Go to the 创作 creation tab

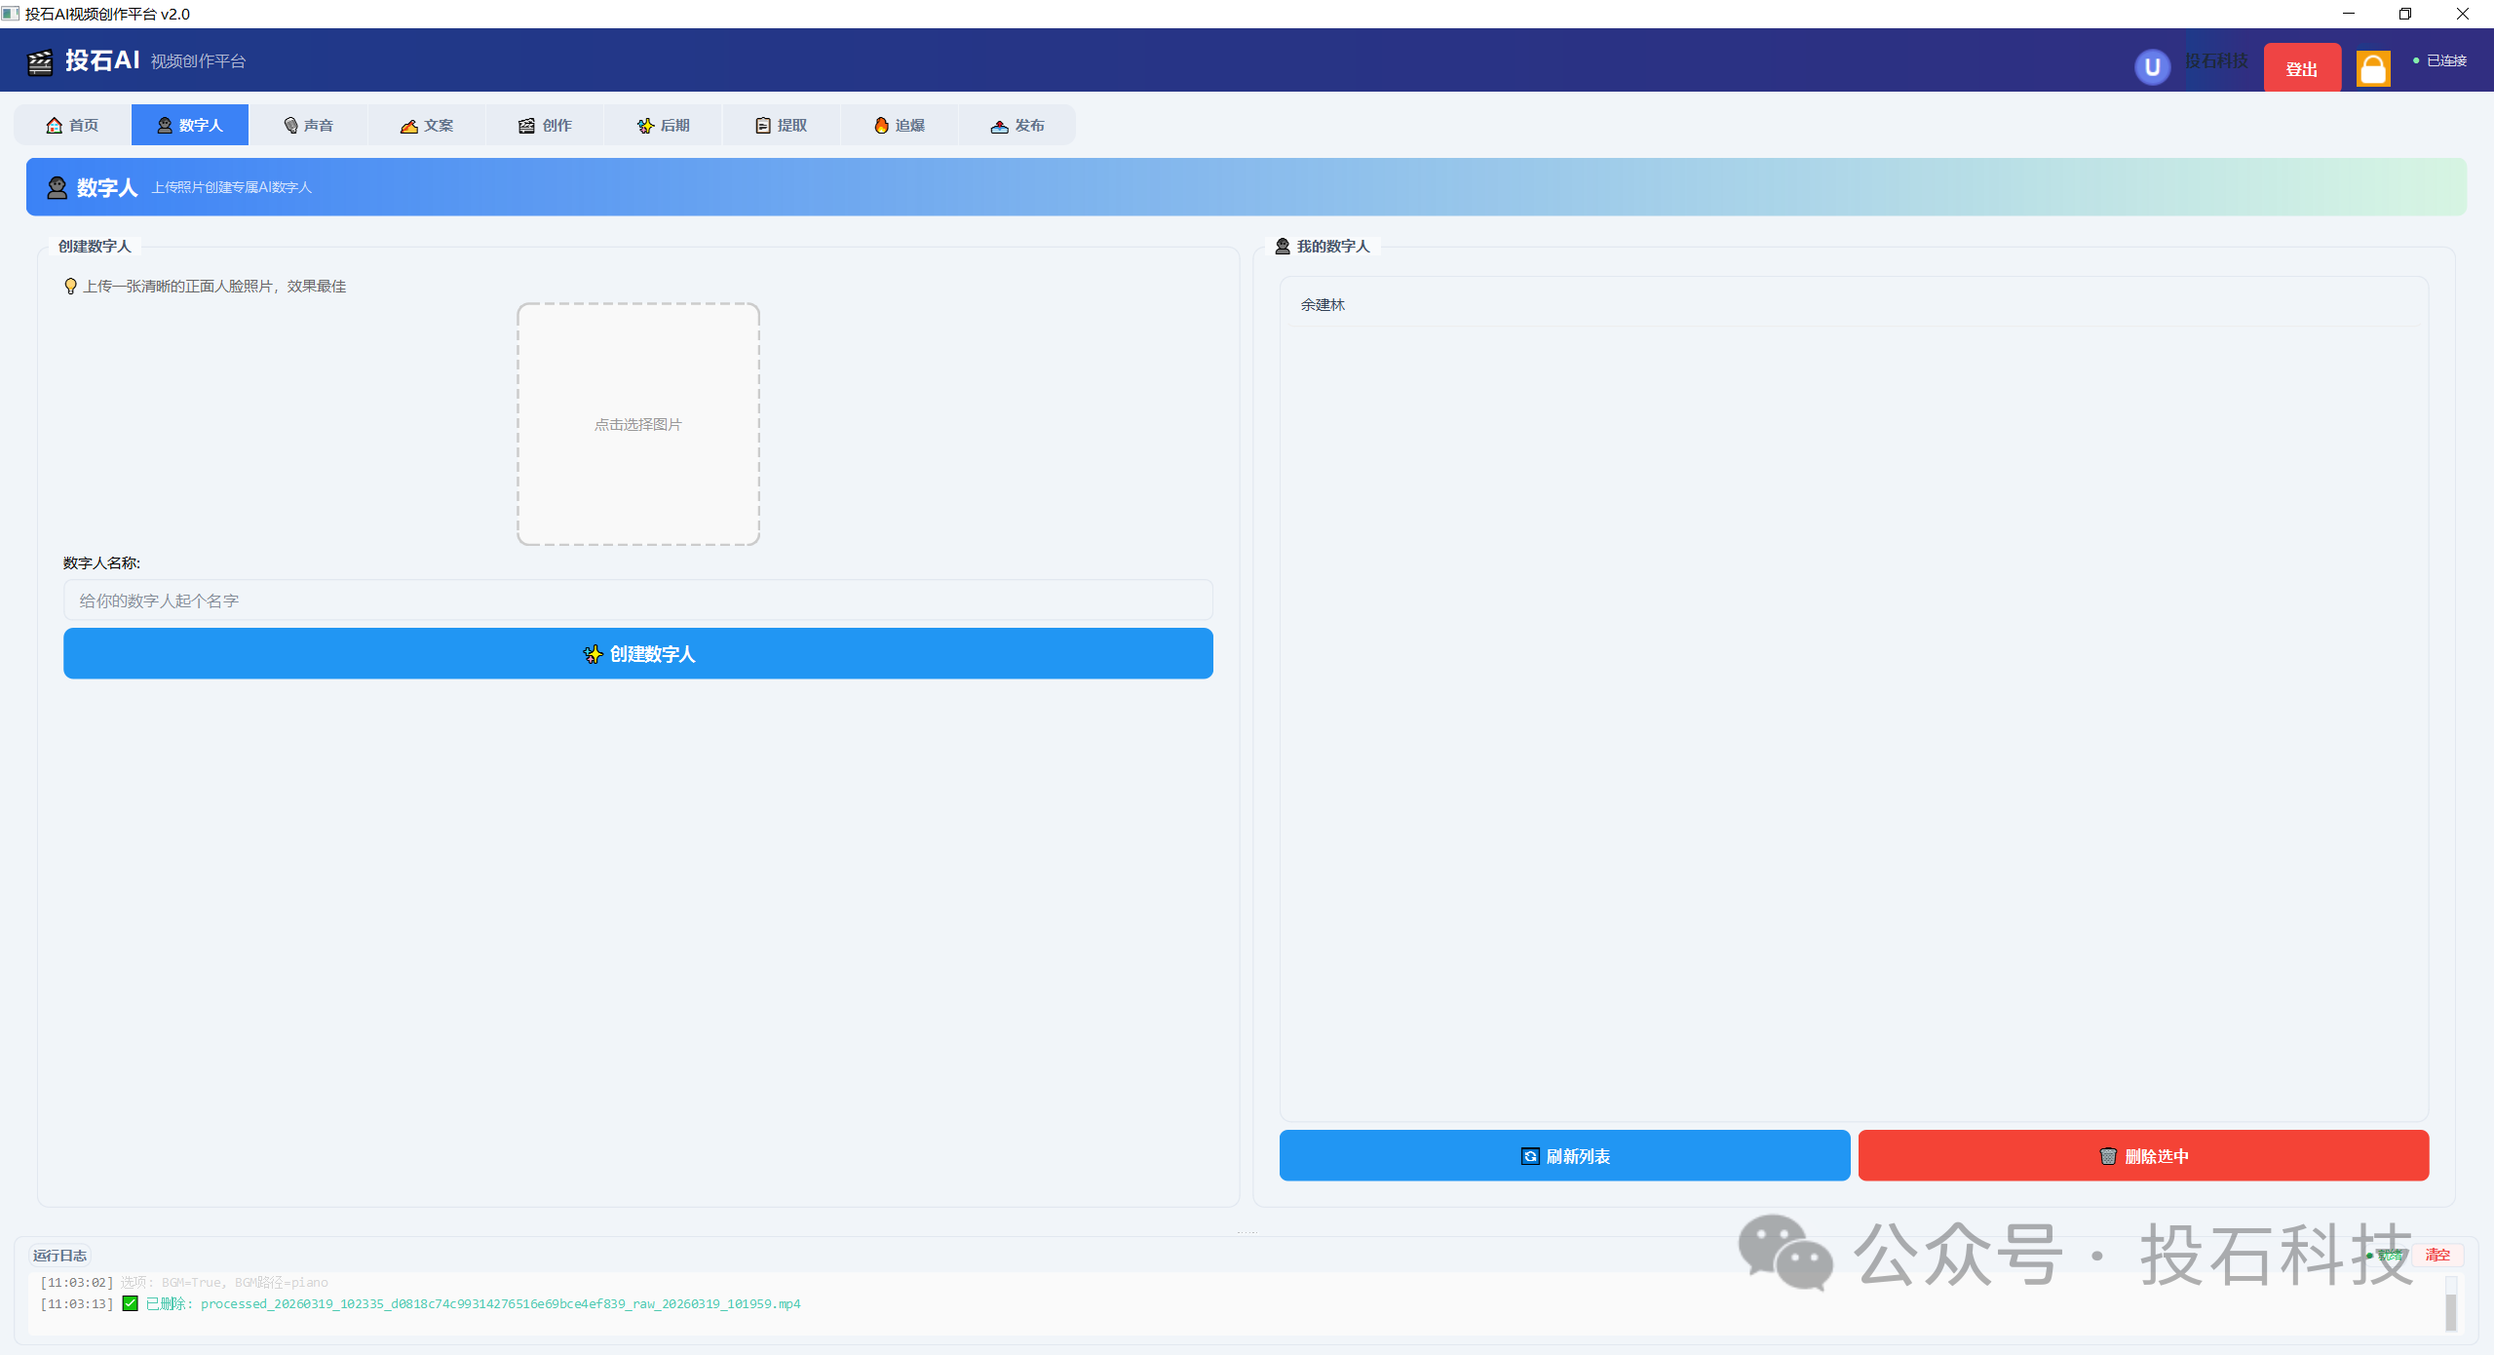click(545, 125)
